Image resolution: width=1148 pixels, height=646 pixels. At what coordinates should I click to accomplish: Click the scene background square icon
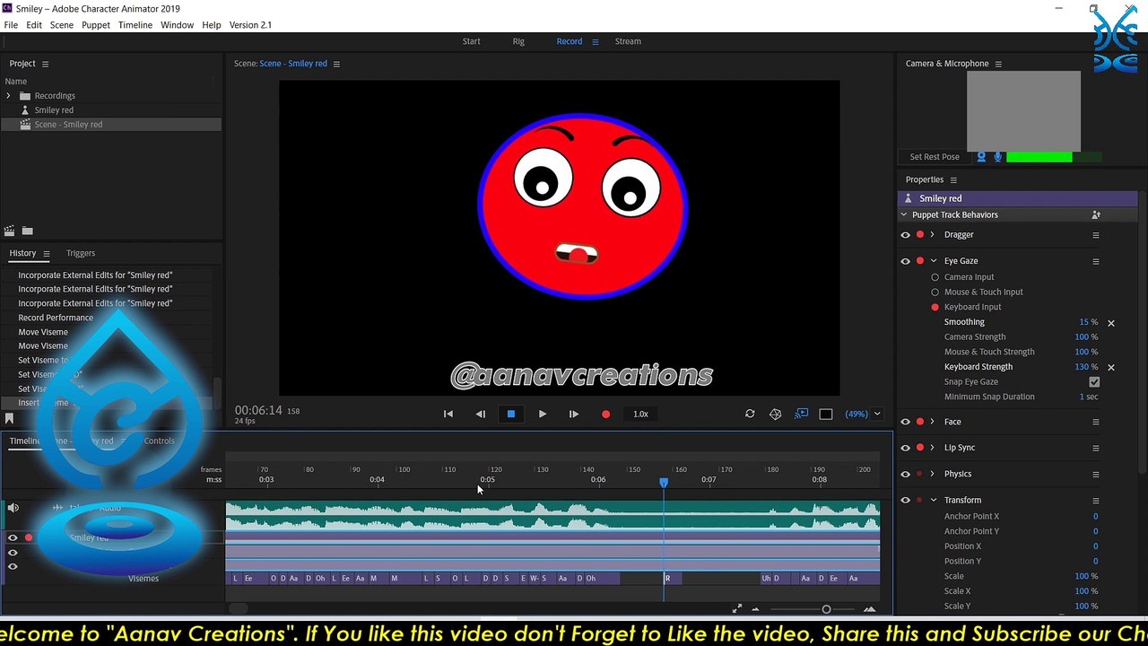point(826,414)
